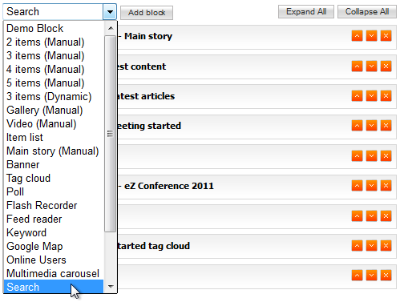Move the tag cloud block up
400x302 pixels.
pyautogui.click(x=357, y=246)
